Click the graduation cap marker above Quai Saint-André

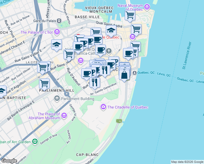point(111,31)
